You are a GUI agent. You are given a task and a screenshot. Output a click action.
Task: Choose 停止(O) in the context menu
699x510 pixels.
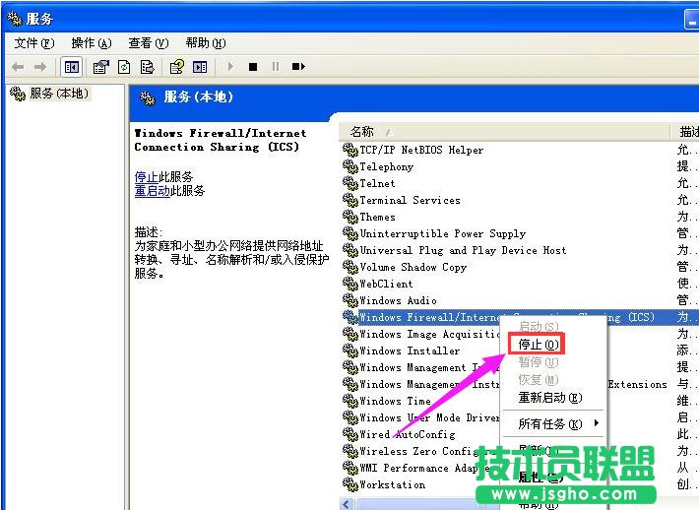(537, 345)
